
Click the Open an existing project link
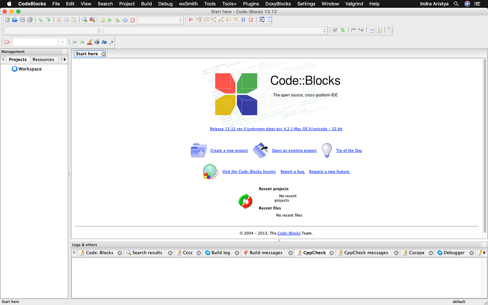click(294, 150)
